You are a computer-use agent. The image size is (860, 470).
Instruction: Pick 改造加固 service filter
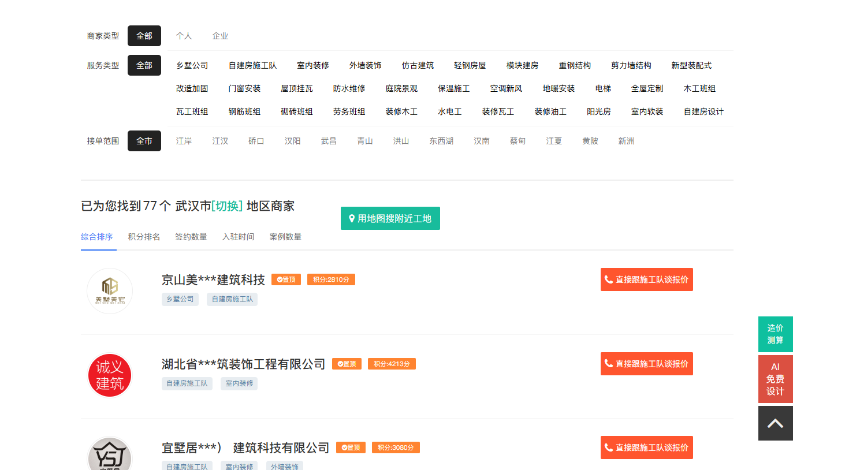tap(192, 88)
